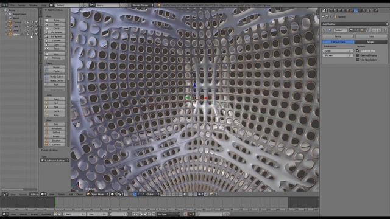Add an Armature object

(x=55, y=128)
